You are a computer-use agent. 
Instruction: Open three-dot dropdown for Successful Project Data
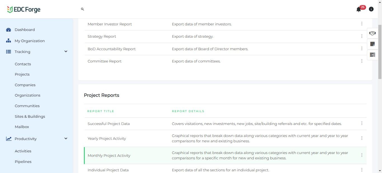[362, 123]
